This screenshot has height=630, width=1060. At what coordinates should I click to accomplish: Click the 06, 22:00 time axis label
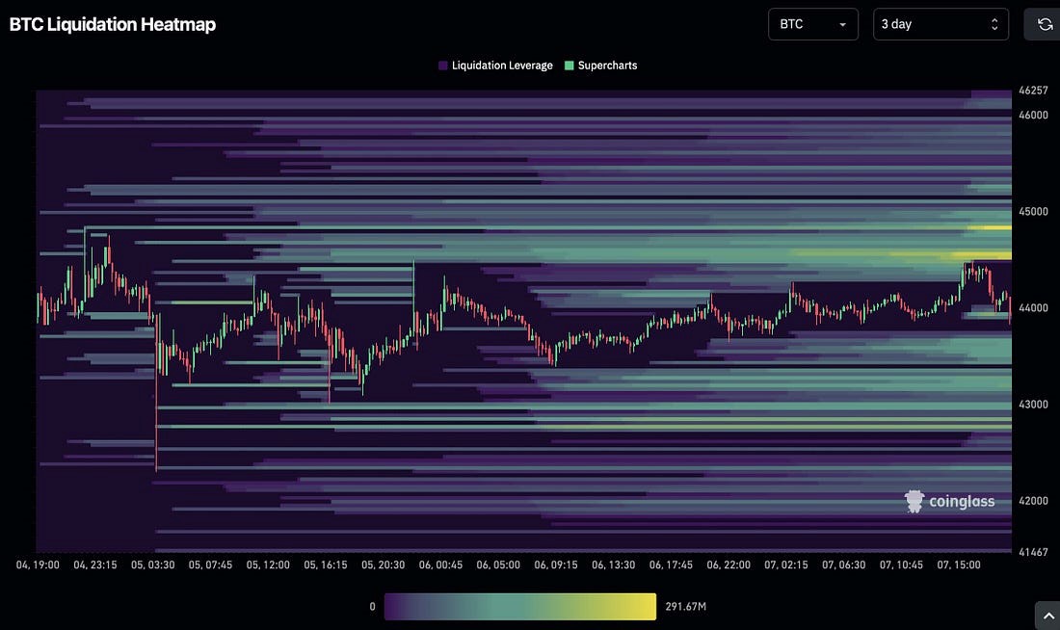729,565
